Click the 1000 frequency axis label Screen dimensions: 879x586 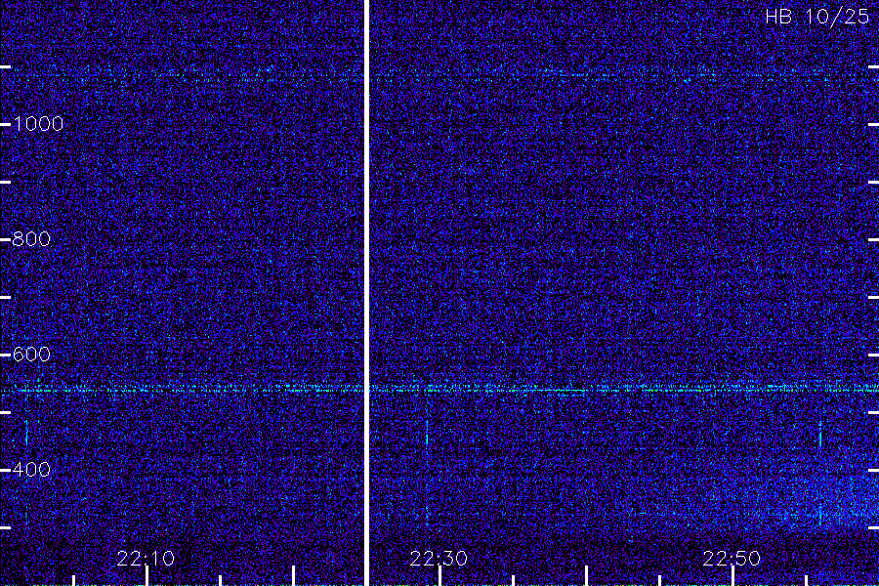click(38, 124)
